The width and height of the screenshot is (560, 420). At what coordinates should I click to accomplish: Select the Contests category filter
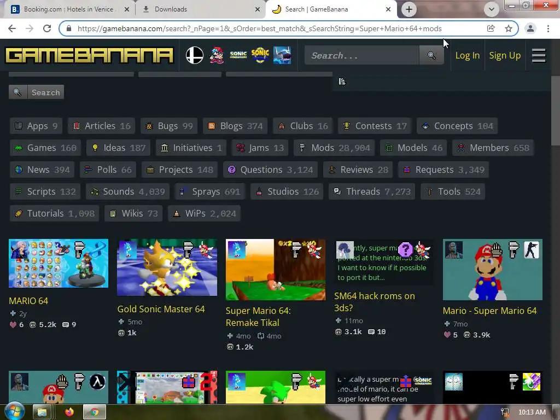click(375, 126)
